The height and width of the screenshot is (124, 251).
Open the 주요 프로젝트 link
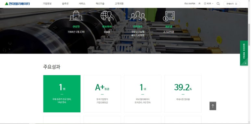[x=190, y=4]
